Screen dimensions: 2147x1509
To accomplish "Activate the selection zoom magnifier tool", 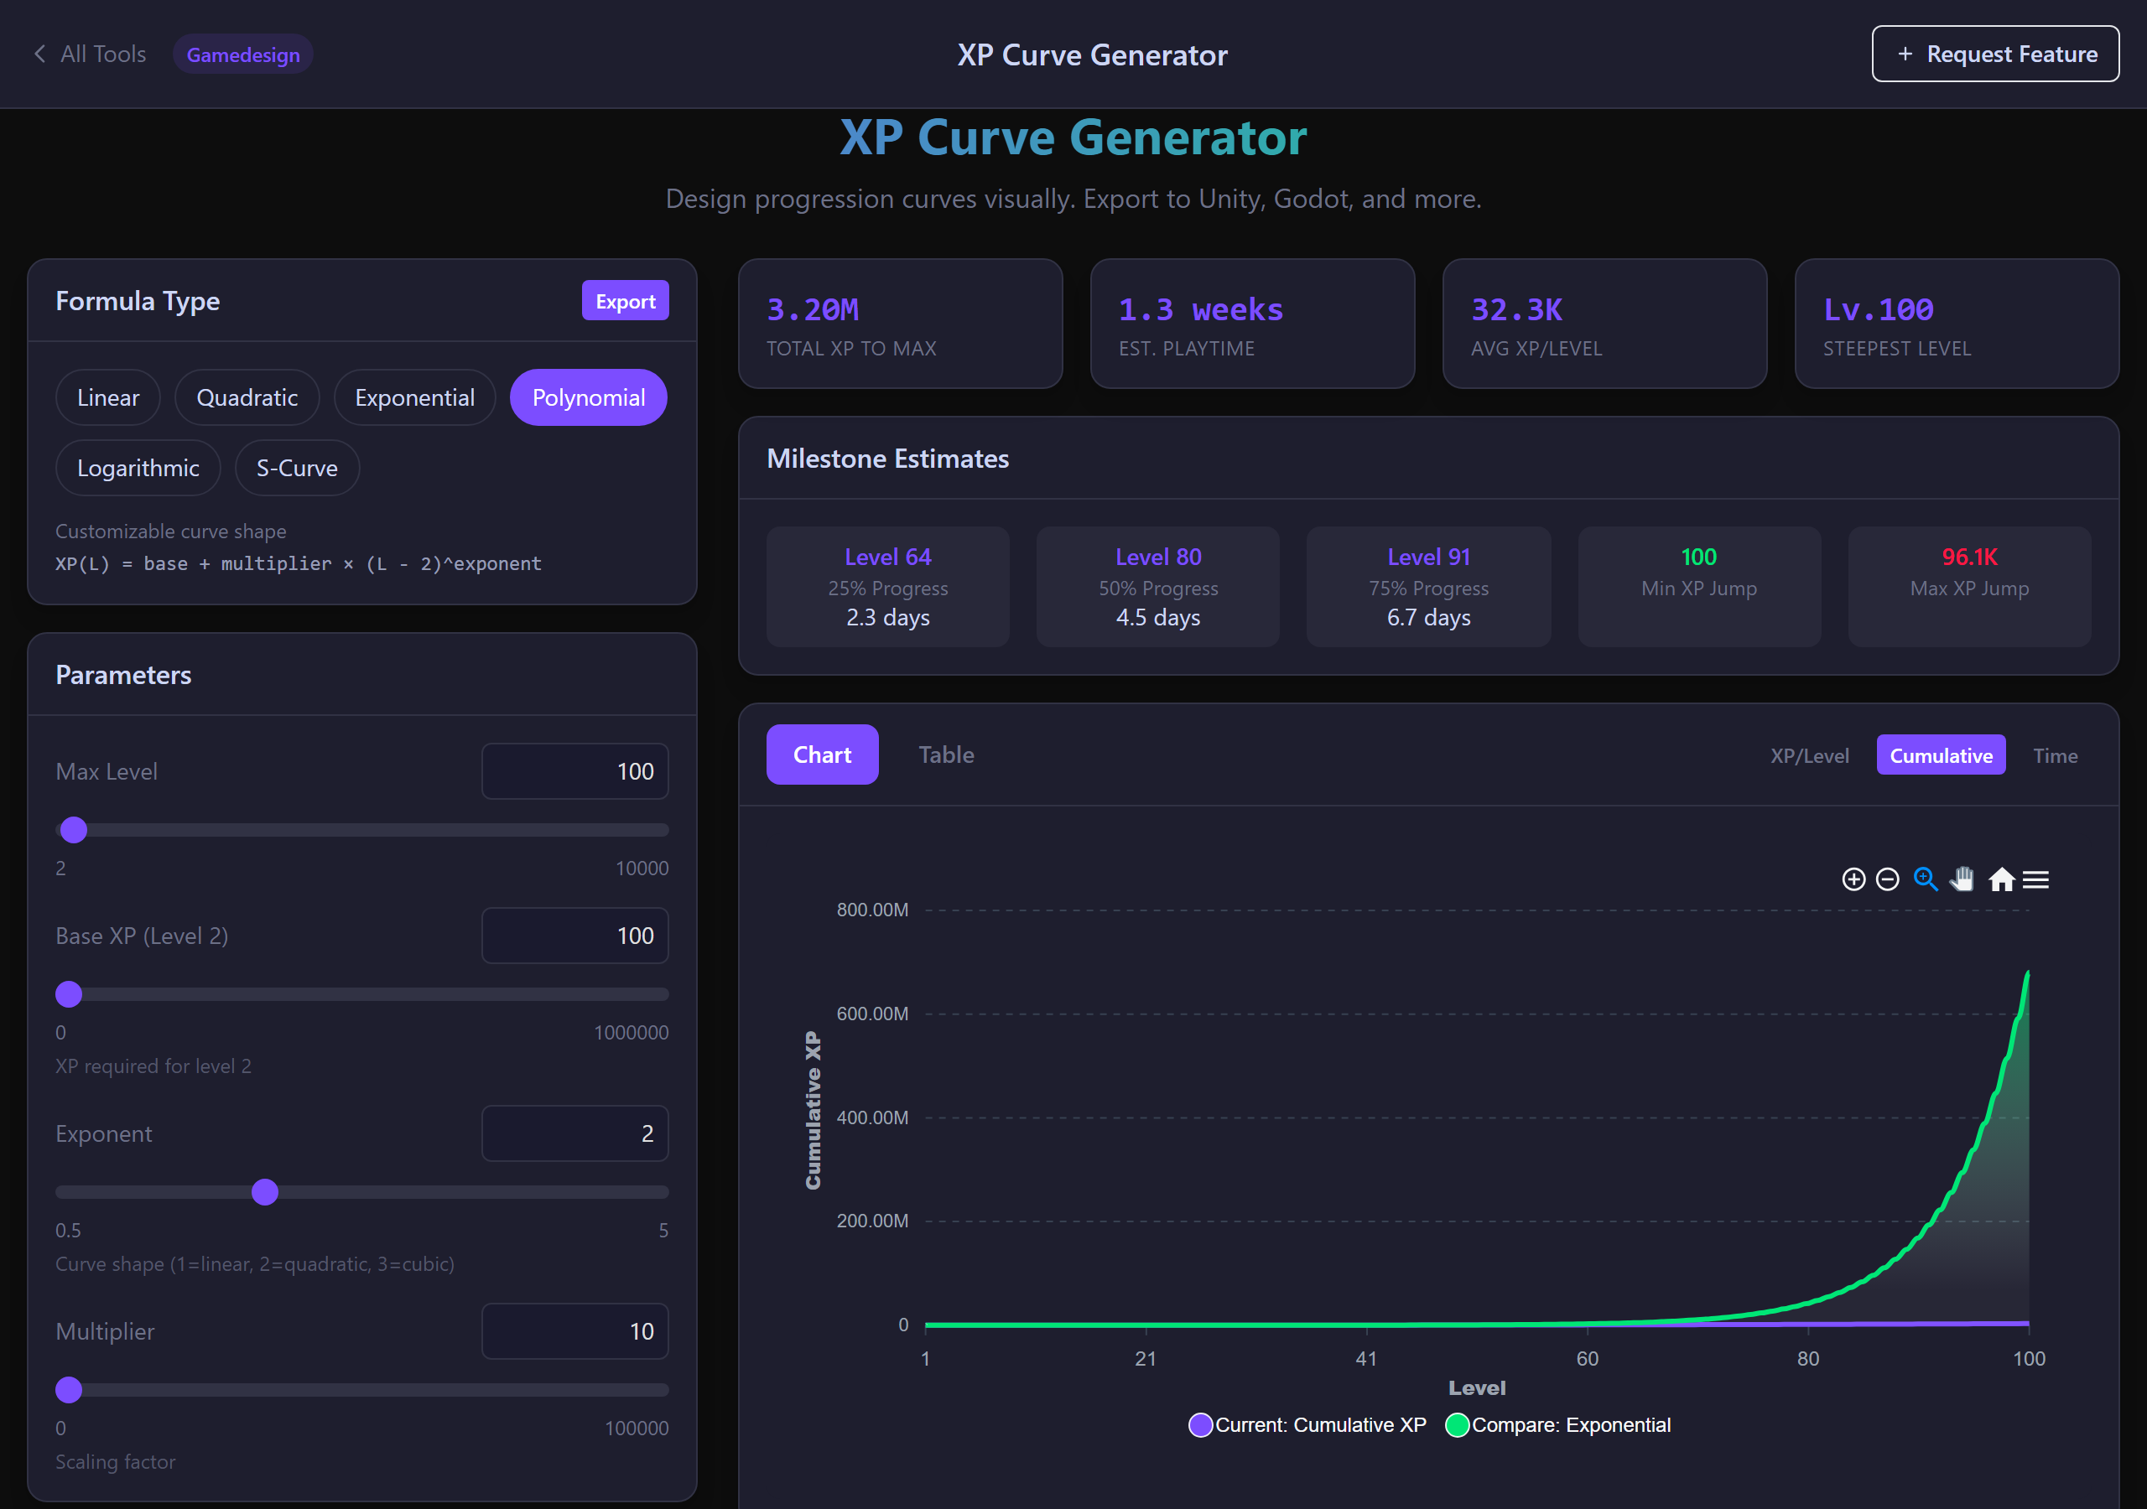I will pyautogui.click(x=1926, y=879).
